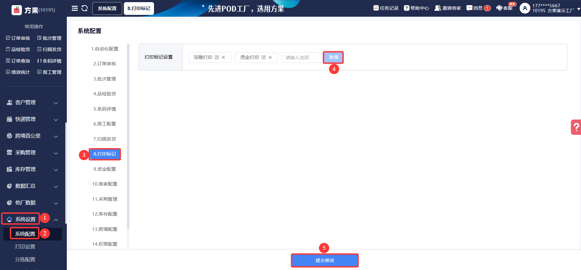Expand 库存管理 menu
The height and width of the screenshot is (270, 581).
(32, 169)
